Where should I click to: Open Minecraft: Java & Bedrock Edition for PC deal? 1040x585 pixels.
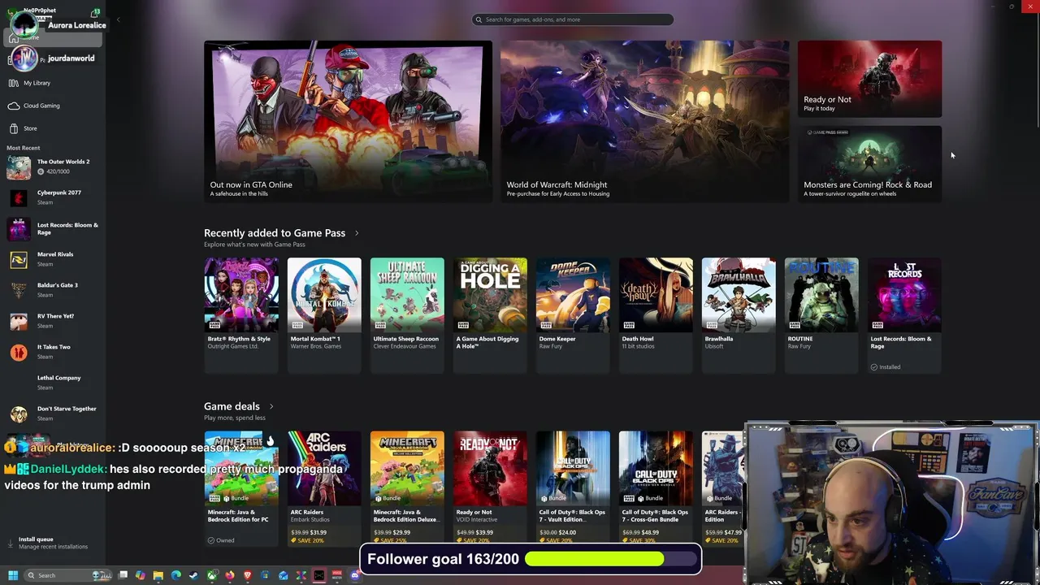(x=241, y=488)
